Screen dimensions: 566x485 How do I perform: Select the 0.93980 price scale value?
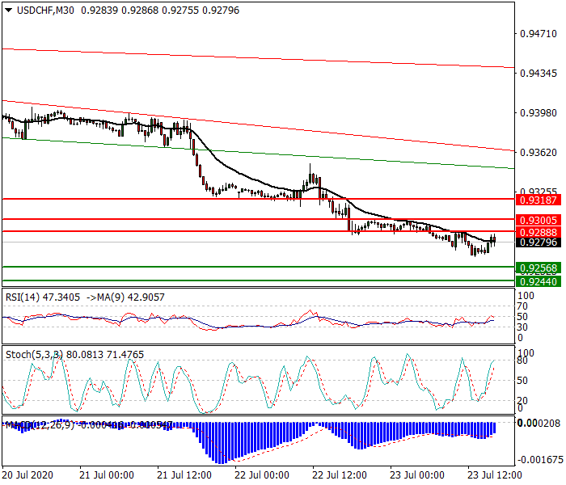pos(539,113)
